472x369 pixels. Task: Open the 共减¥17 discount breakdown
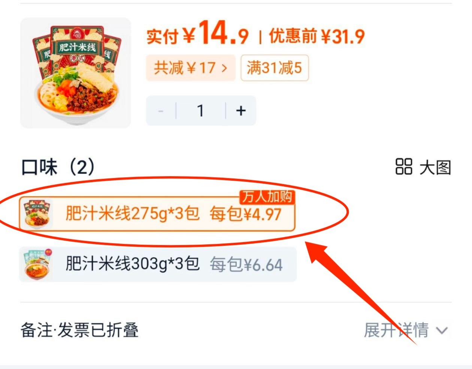point(191,68)
